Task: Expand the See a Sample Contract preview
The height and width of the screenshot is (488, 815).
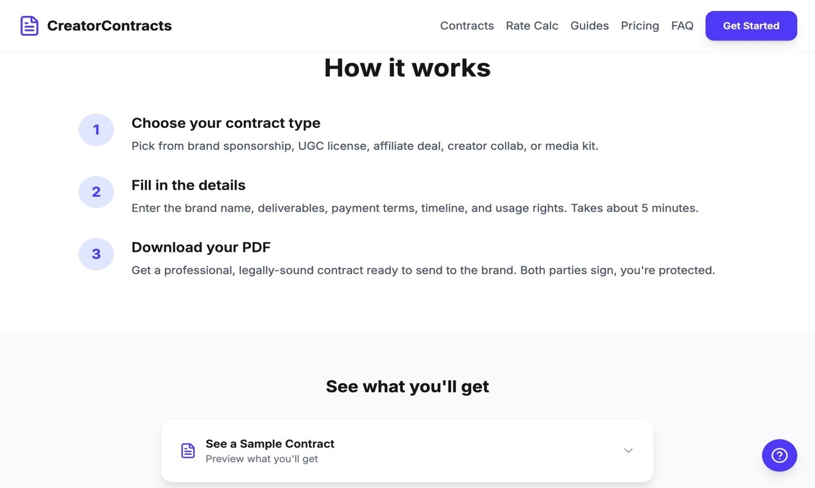Action: [407, 450]
